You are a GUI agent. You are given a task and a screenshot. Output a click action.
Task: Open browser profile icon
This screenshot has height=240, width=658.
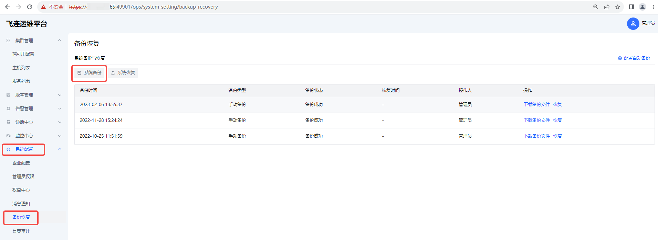pyautogui.click(x=643, y=7)
